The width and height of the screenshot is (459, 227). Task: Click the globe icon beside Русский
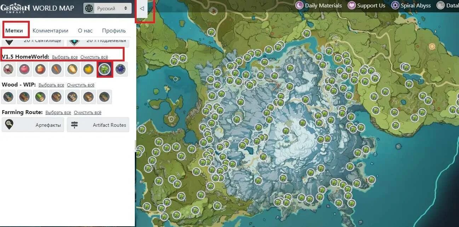tap(89, 8)
